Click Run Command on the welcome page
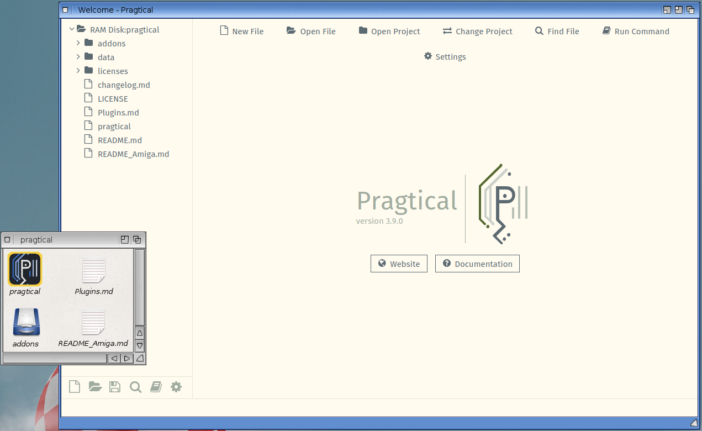This screenshot has height=431, width=702. pos(636,31)
